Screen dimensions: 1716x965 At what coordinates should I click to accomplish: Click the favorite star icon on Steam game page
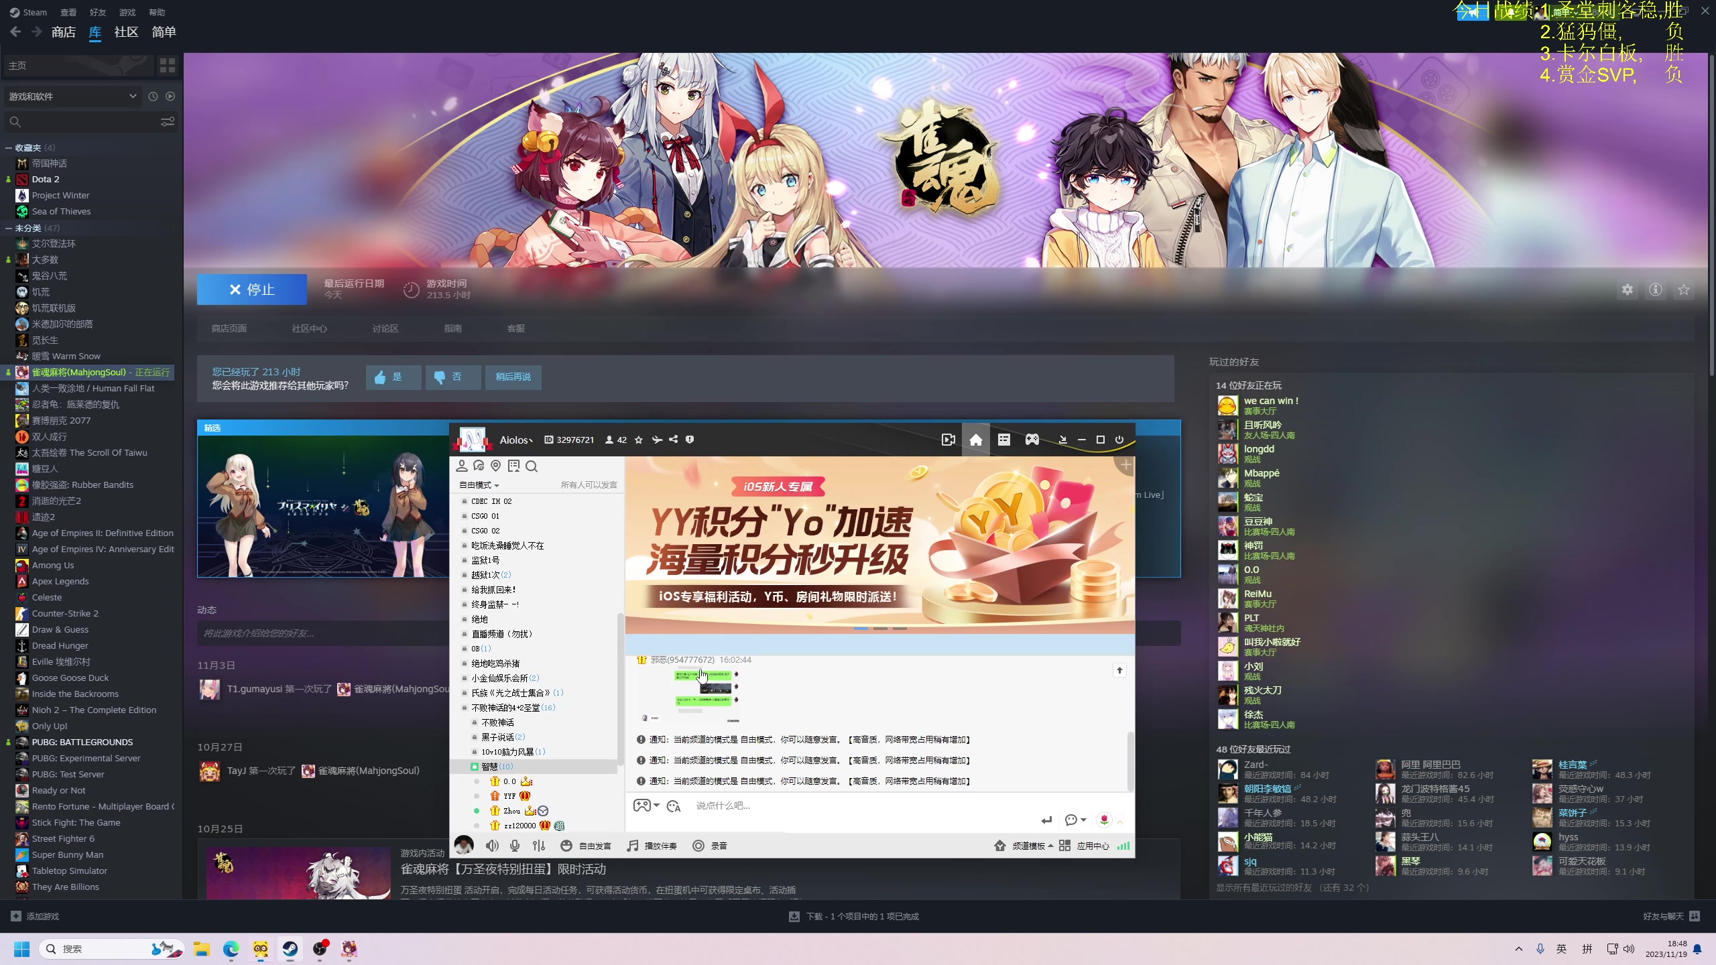click(1683, 289)
